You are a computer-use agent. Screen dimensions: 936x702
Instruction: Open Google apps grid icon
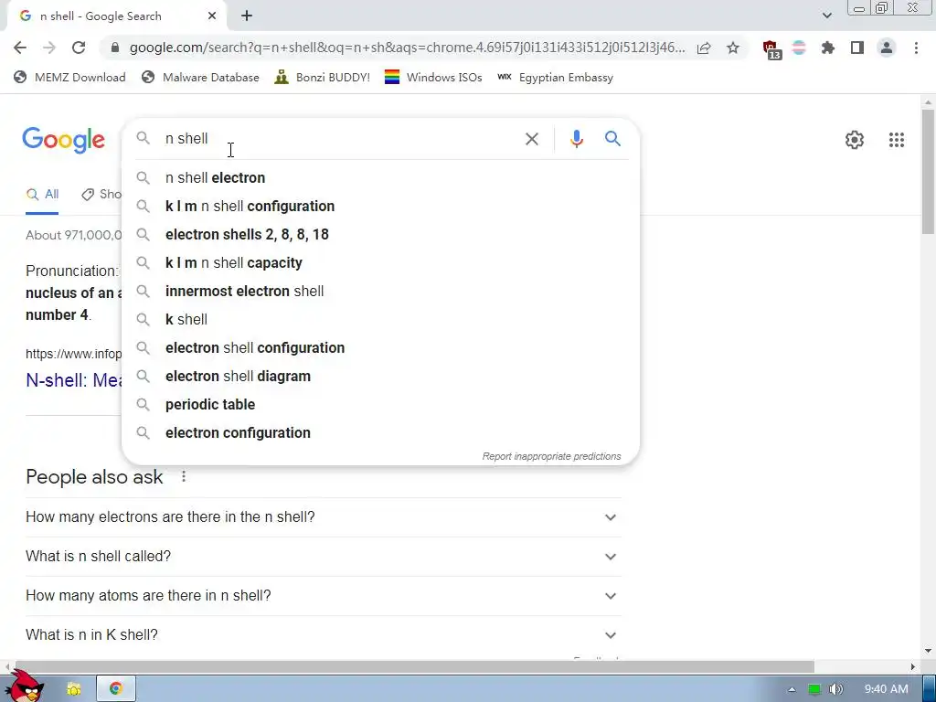coord(896,140)
